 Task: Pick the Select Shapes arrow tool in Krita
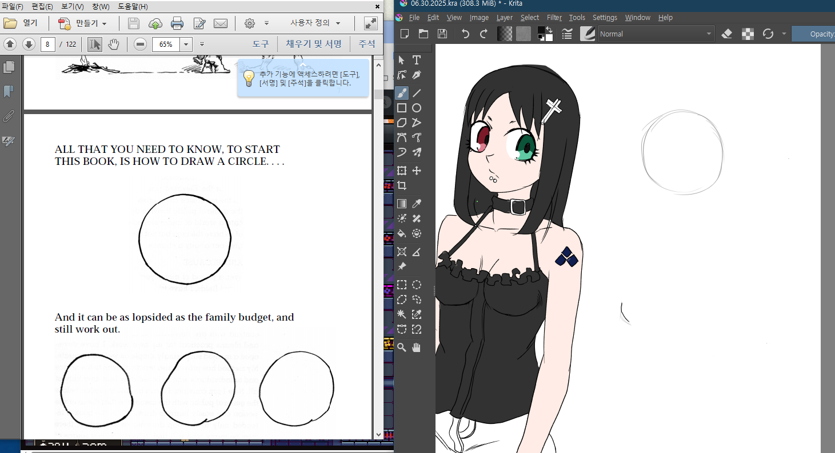[402, 60]
